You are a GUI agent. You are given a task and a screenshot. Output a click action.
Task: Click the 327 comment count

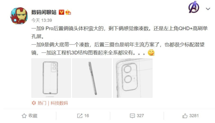pyautogui.click(x=140, y=116)
